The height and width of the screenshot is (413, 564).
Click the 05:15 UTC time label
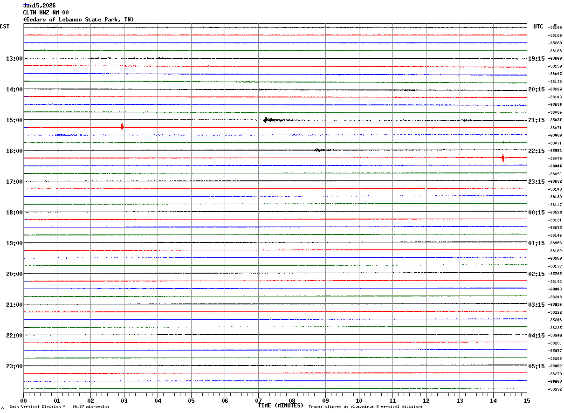[x=536, y=366]
